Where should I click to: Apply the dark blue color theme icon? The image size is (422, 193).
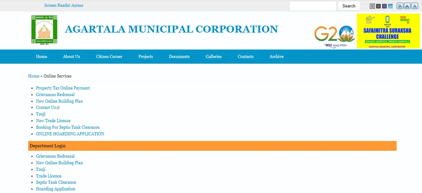coord(384,6)
